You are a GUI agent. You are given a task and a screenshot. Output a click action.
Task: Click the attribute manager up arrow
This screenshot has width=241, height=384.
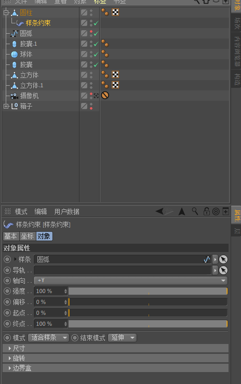[182, 211]
